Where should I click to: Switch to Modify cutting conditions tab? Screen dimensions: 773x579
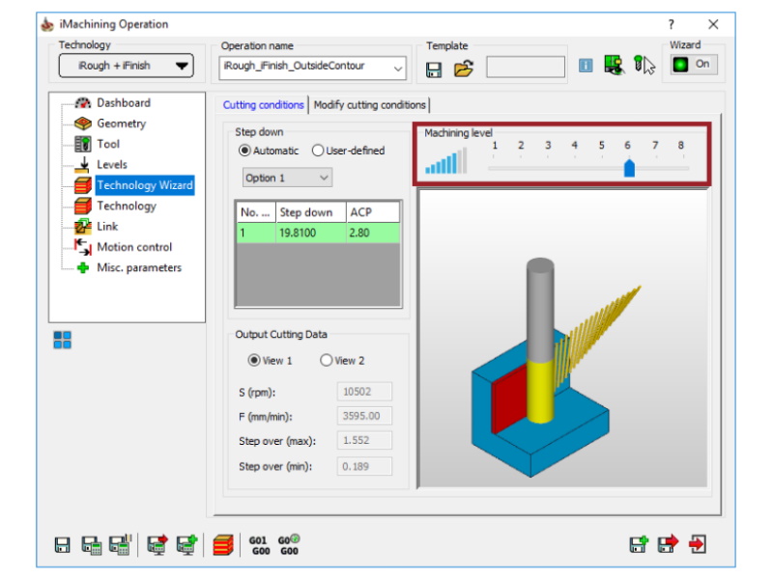pos(369,105)
